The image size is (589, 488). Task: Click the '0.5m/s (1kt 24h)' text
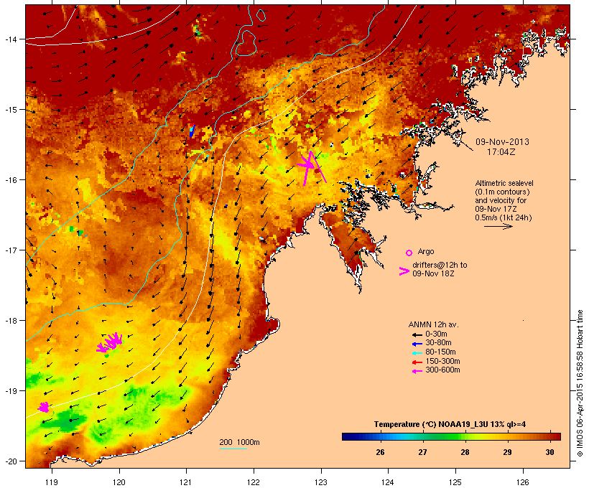504,217
